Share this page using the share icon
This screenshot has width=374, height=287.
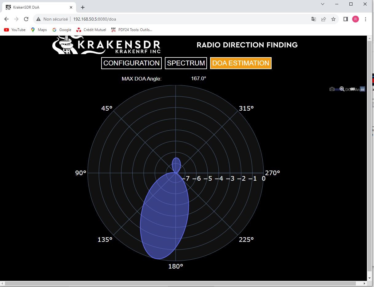324,19
